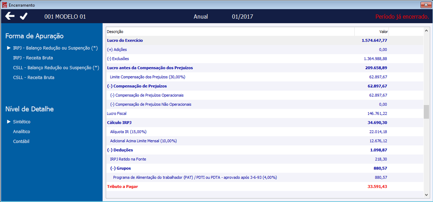
Task: Click the 001 MODELO 01 company label
Action: tap(65, 17)
